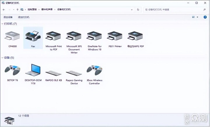Click 添加设备 toolbar button

(x=8, y=17)
